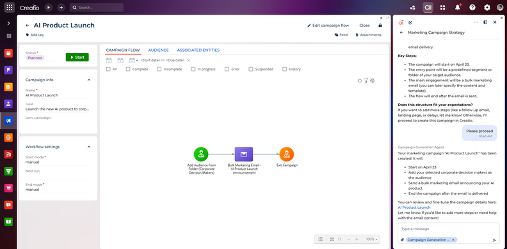The height and width of the screenshot is (249, 507).
Task: Open the red chat alert section in sidebar
Action: tap(8, 205)
